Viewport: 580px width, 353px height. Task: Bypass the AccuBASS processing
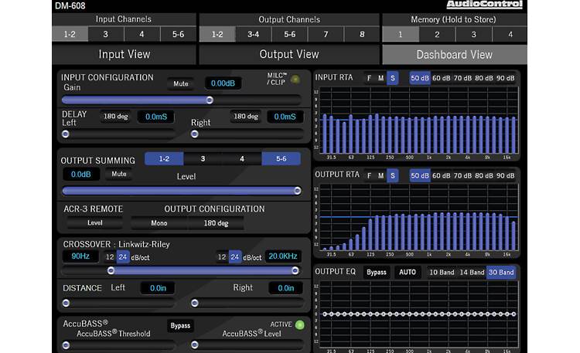pyautogui.click(x=180, y=326)
